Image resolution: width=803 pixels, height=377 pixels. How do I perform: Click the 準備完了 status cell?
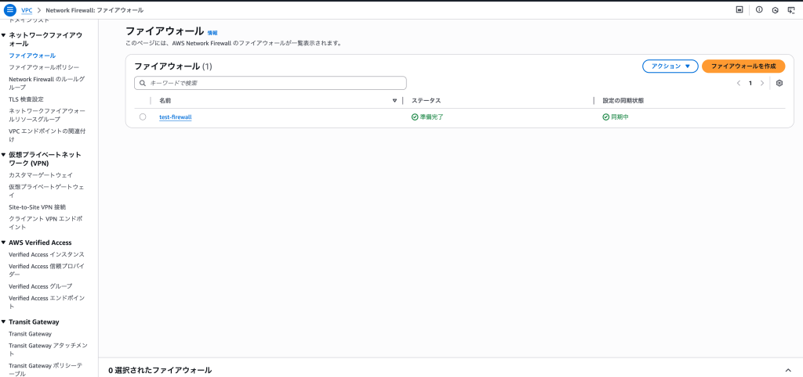click(427, 117)
